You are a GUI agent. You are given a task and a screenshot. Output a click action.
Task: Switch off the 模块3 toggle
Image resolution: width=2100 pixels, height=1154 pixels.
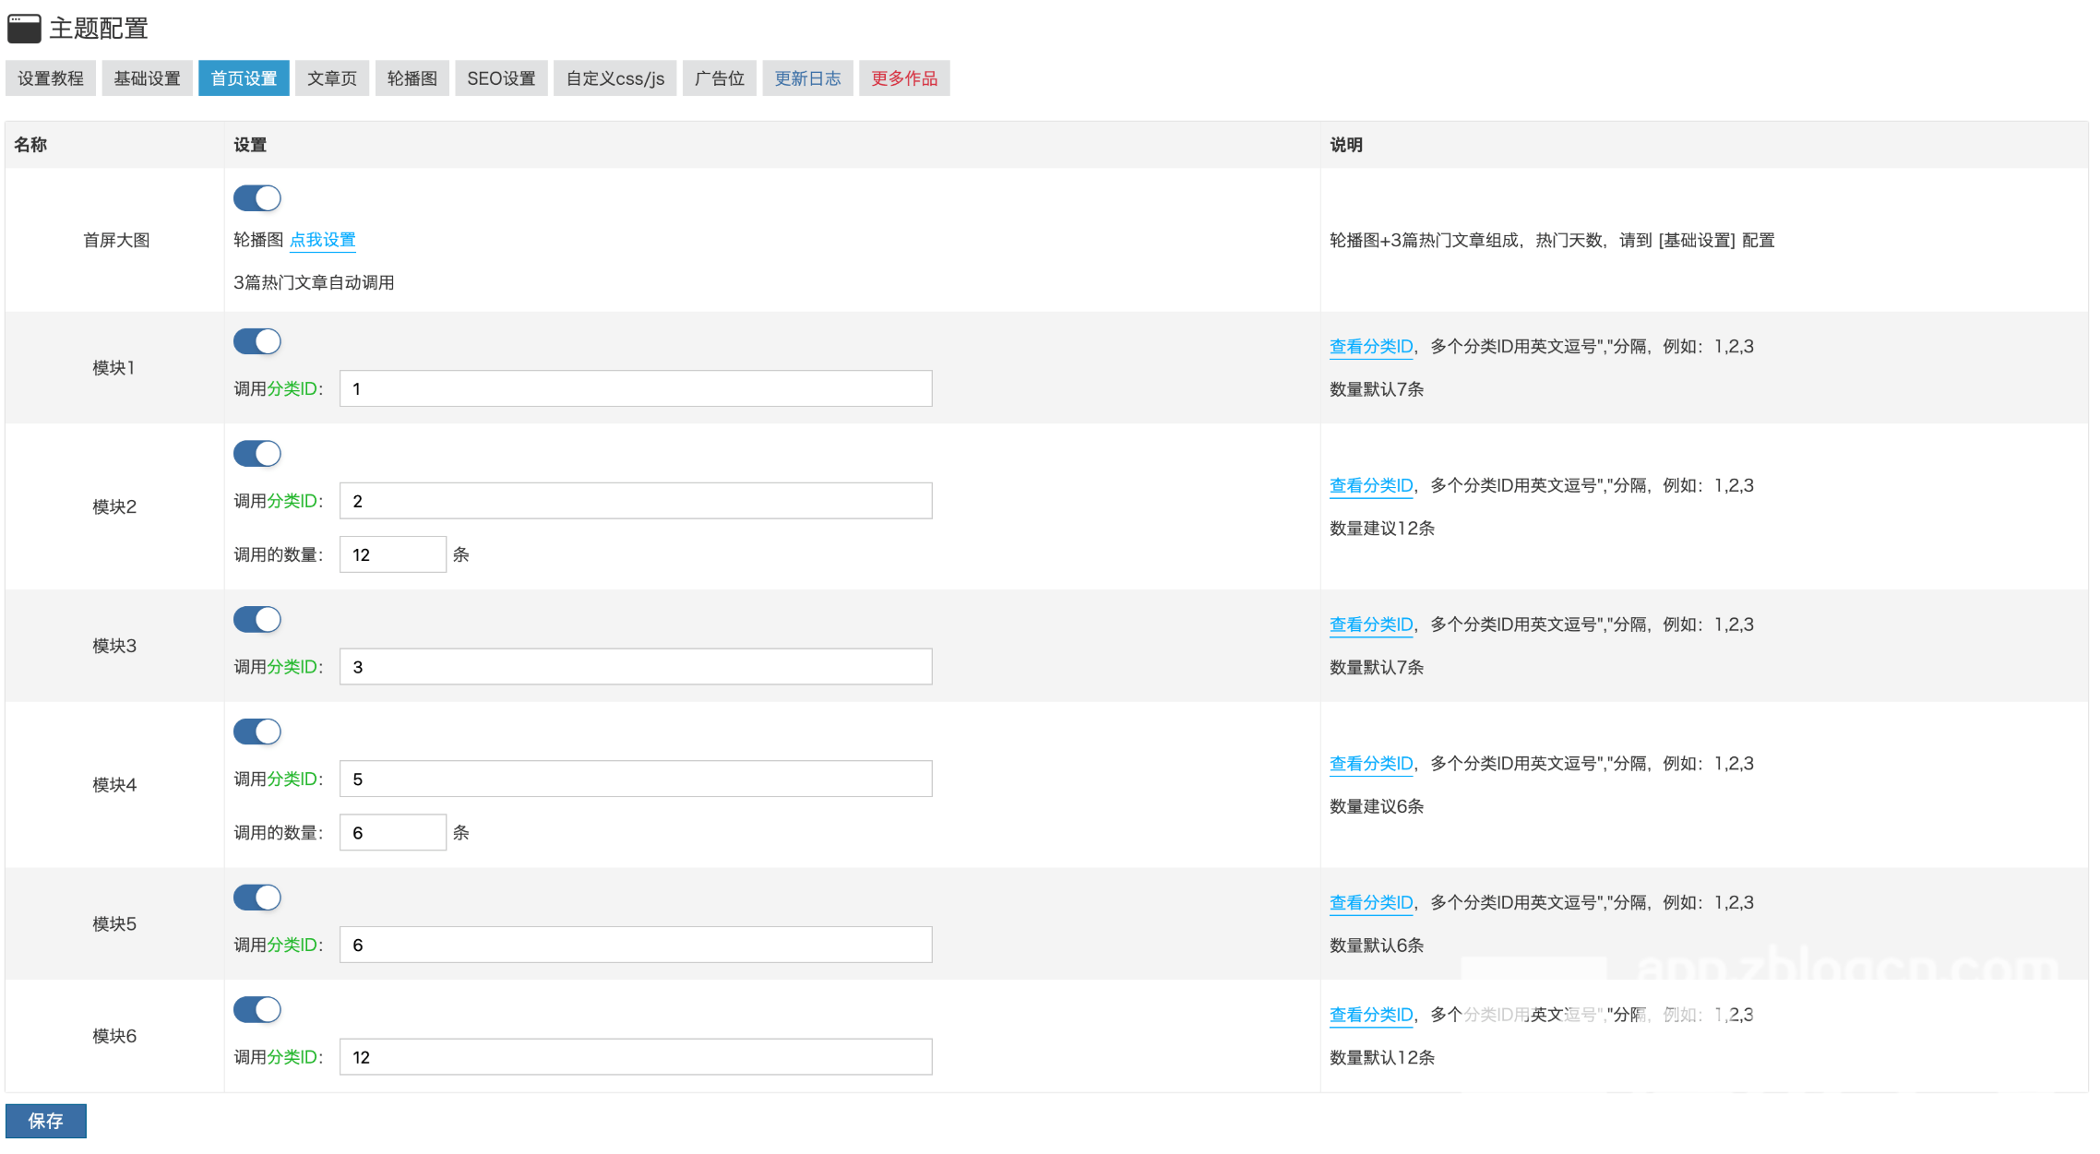coord(257,620)
